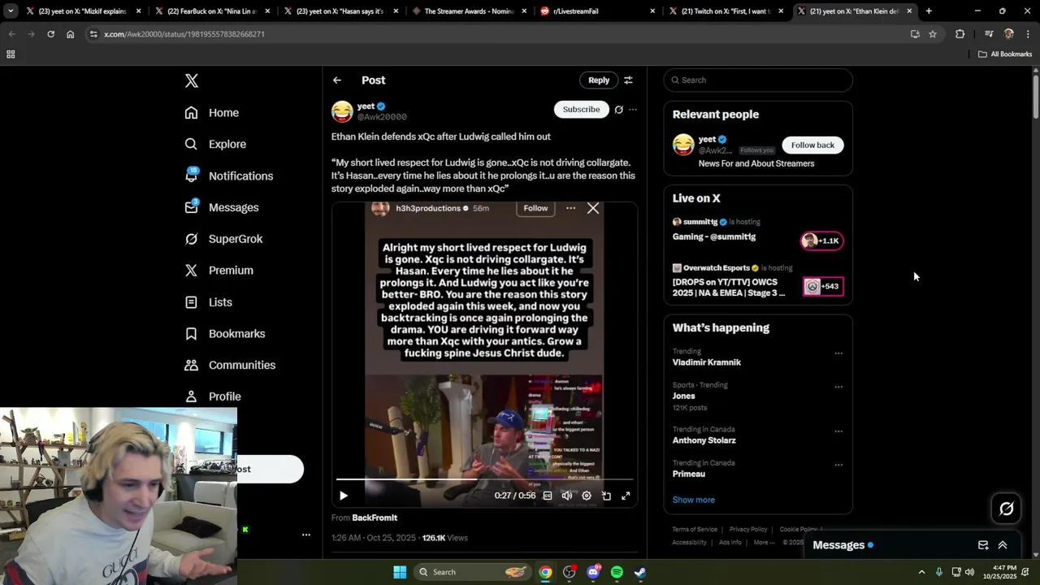Open Premium in the sidebar
The height and width of the screenshot is (585, 1040).
point(219,271)
